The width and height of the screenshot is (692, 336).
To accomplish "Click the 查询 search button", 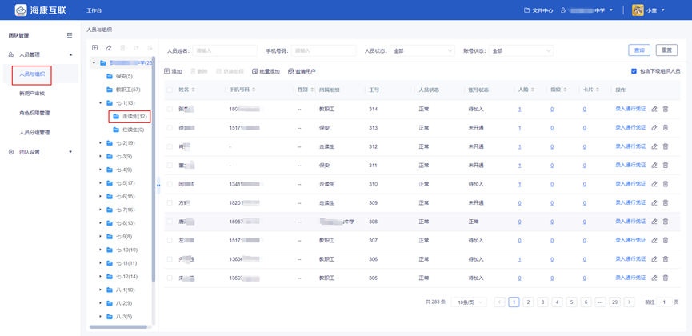I will click(x=639, y=50).
